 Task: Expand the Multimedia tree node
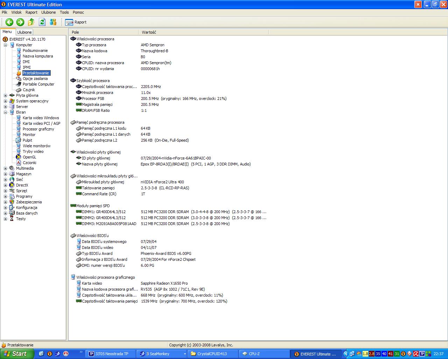(5, 168)
